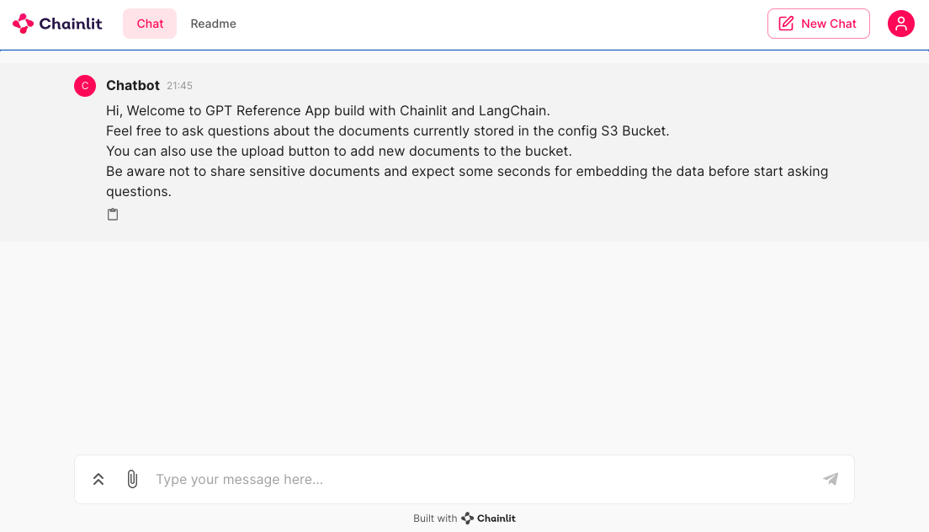Image resolution: width=929 pixels, height=532 pixels.
Task: Switch to the Chat tab
Action: [150, 24]
